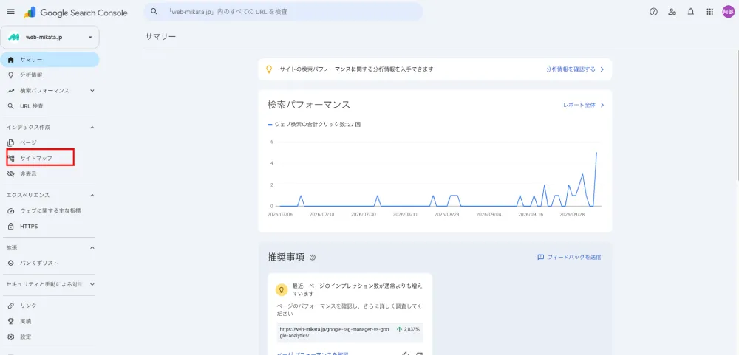Open the hamburger main menu
The width and height of the screenshot is (739, 355).
pos(11,13)
